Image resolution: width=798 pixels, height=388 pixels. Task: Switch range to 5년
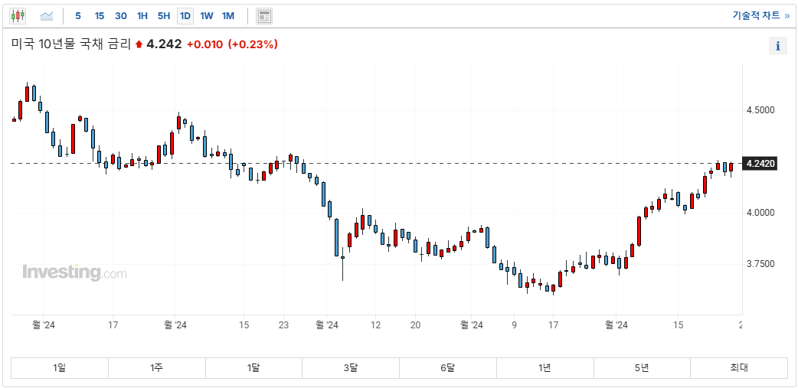[x=642, y=368]
